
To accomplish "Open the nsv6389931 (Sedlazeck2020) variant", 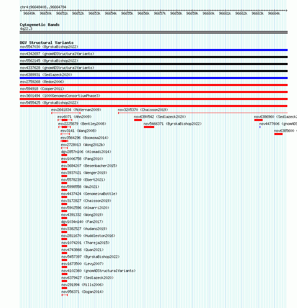I will click(46, 75).
